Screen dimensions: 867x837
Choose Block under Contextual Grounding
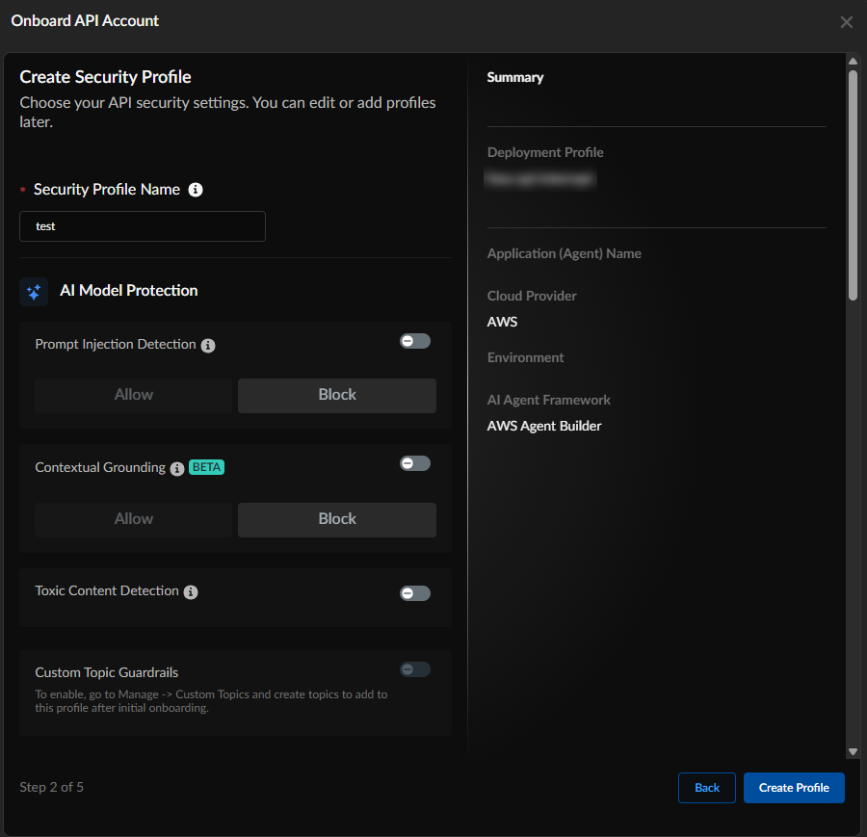[337, 519]
